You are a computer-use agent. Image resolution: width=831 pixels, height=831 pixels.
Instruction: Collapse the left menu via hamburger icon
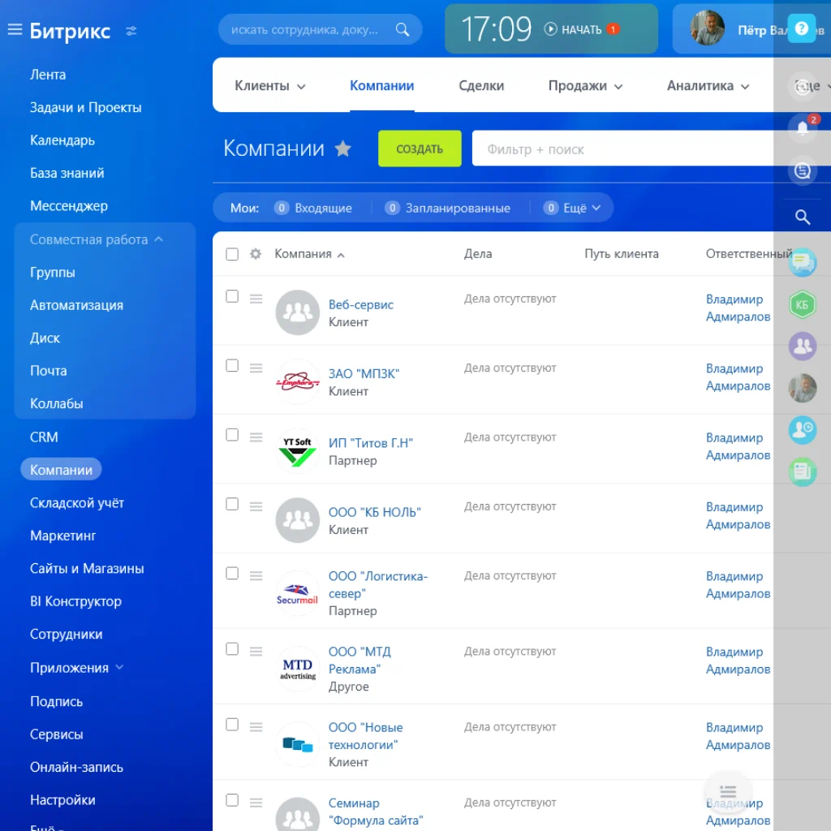coord(14,29)
